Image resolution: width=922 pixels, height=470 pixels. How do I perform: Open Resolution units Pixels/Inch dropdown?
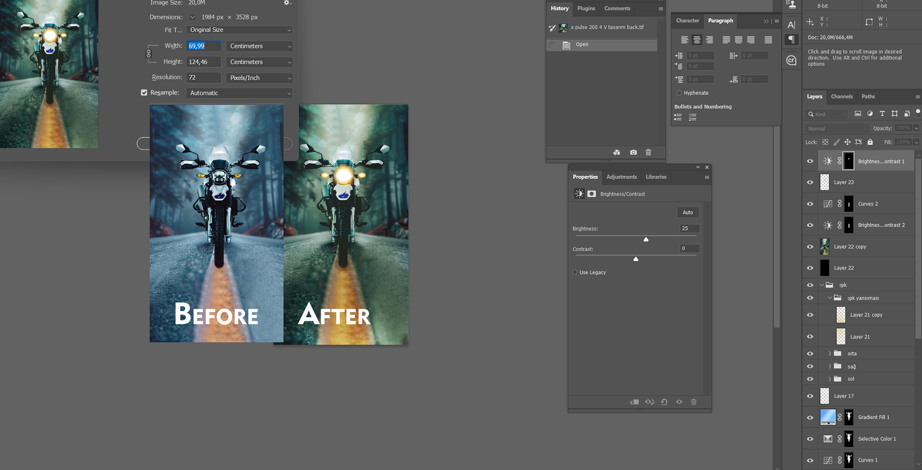pos(259,78)
